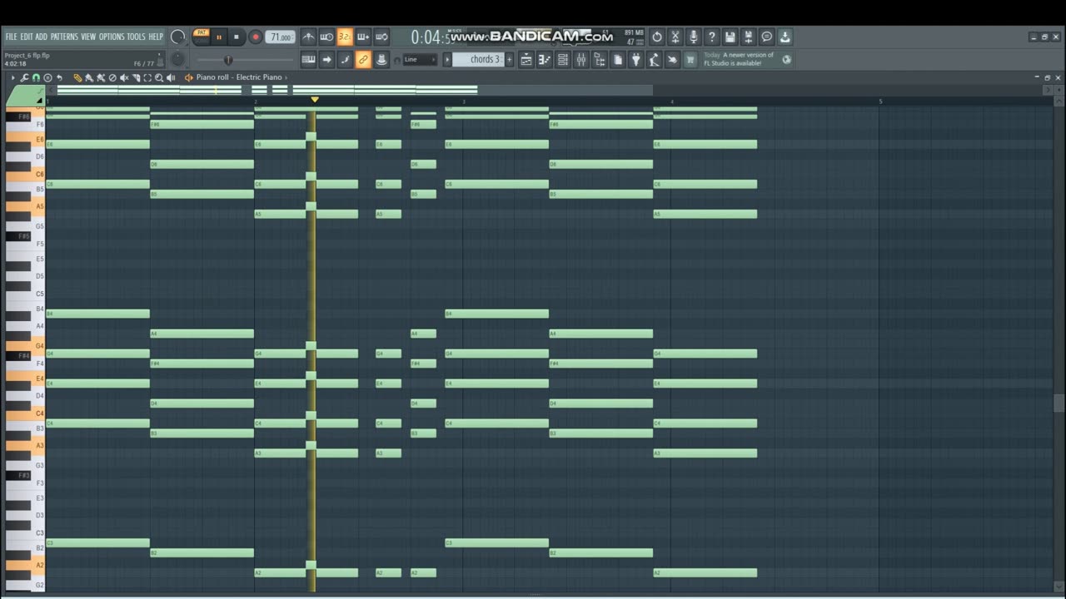1066x599 pixels.
Task: Click the 71.000 tempo field
Action: coord(281,37)
